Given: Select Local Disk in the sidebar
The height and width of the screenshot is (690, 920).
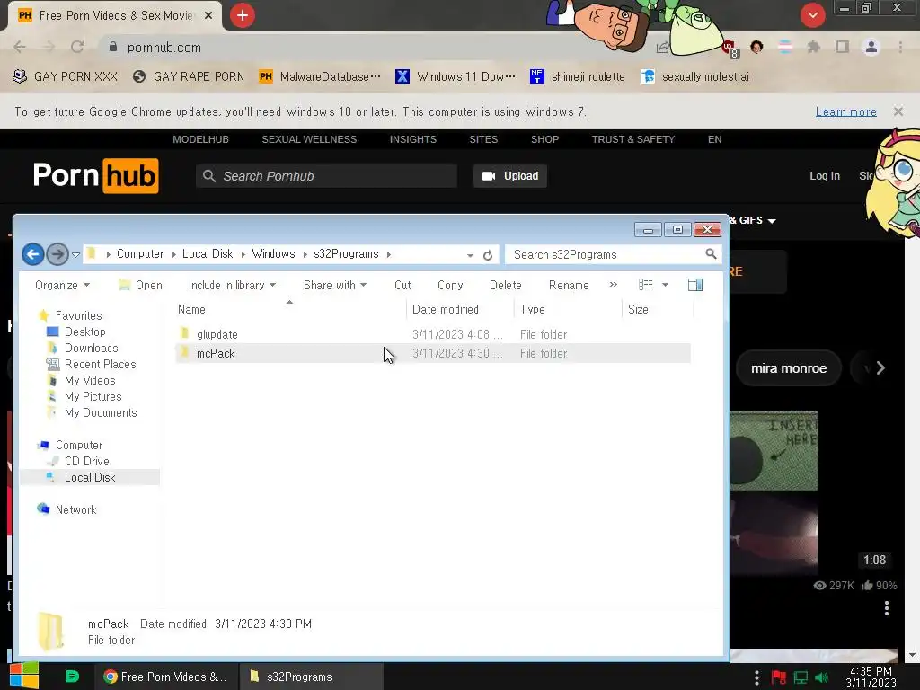Looking at the screenshot, I should pos(90,478).
